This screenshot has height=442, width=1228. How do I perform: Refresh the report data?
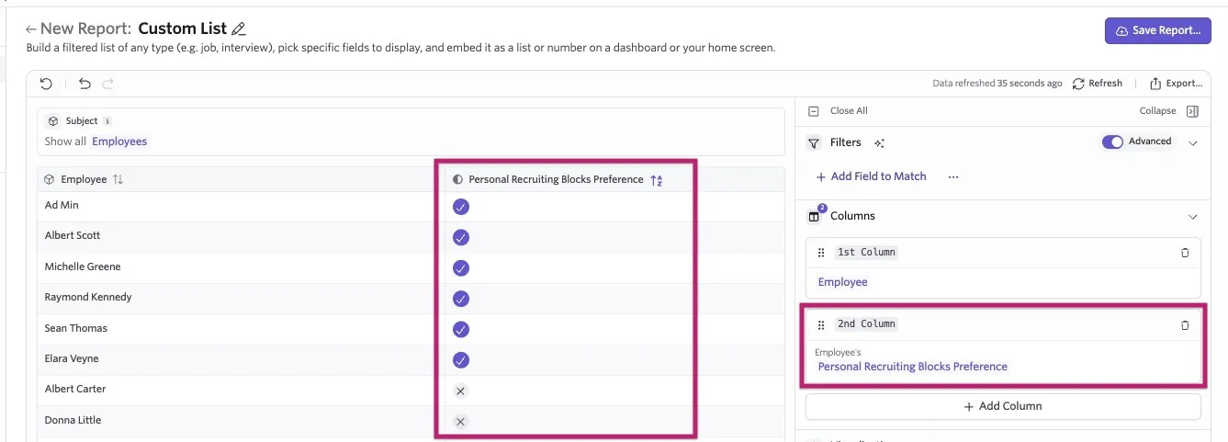1098,84
